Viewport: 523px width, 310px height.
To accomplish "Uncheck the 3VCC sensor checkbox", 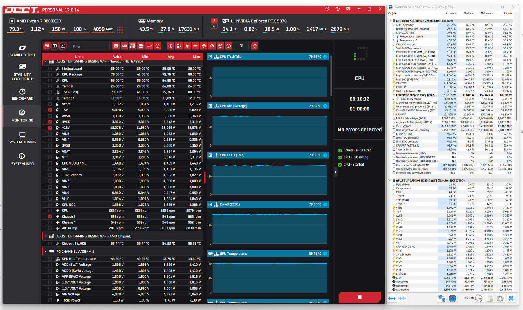I will click(50, 122).
